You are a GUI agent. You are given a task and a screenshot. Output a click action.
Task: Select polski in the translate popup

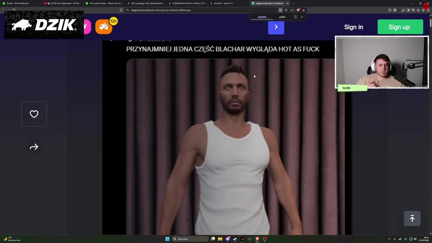click(282, 17)
